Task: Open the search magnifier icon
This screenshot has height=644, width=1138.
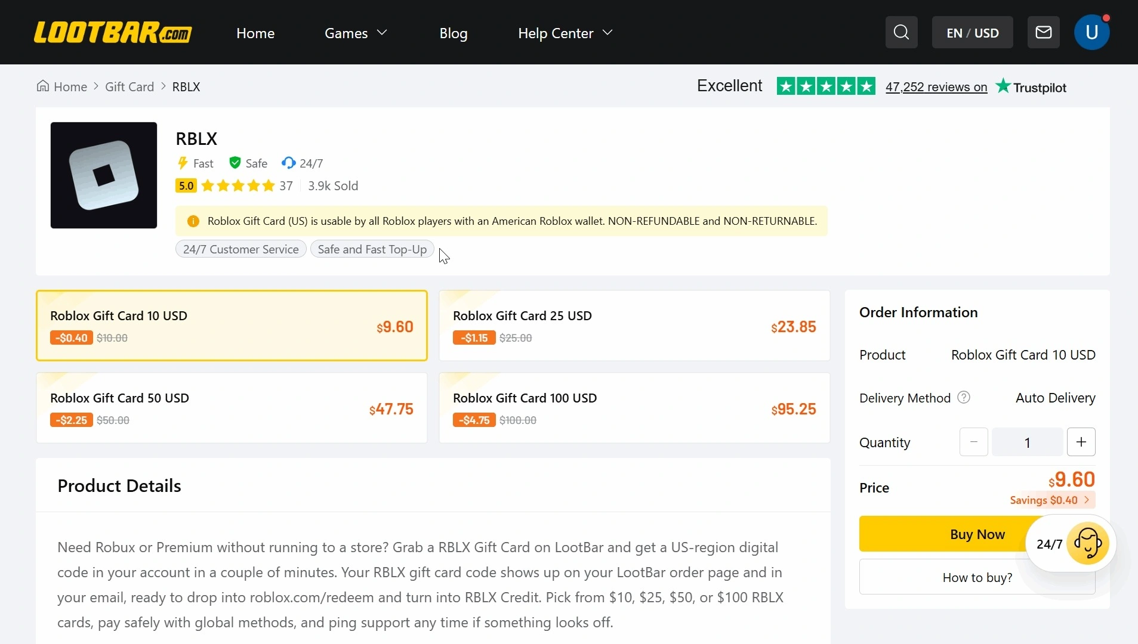Action: pos(901,32)
